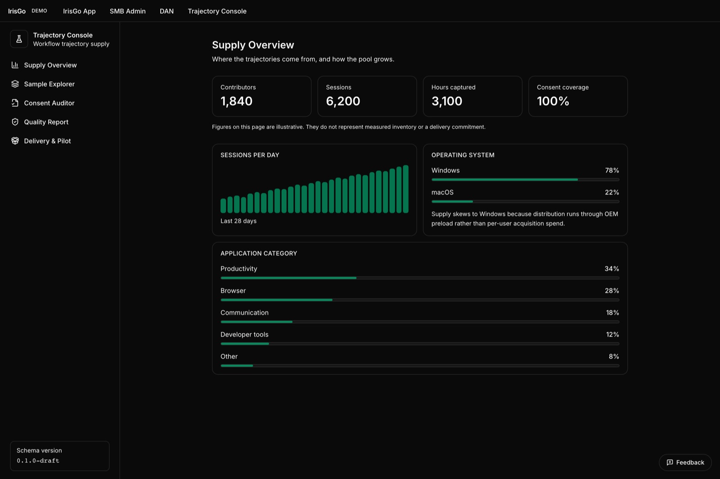Open the DAN tab
This screenshot has height=479, width=720.
[x=166, y=11]
